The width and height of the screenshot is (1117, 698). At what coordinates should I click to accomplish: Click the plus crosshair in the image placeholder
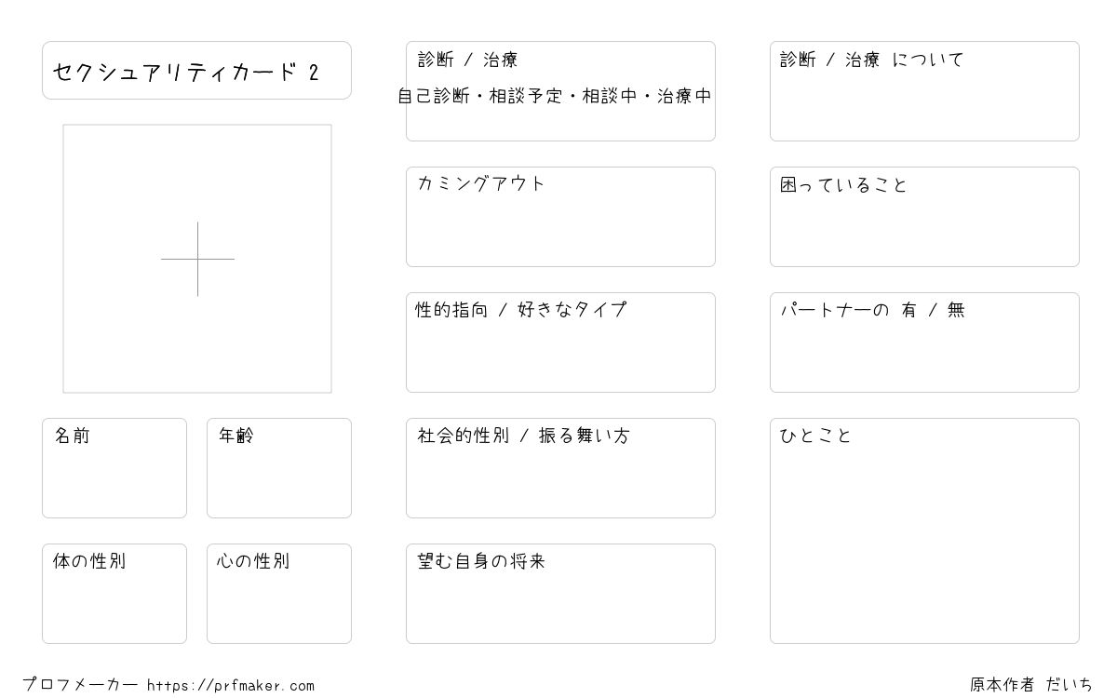pyautogui.click(x=197, y=259)
